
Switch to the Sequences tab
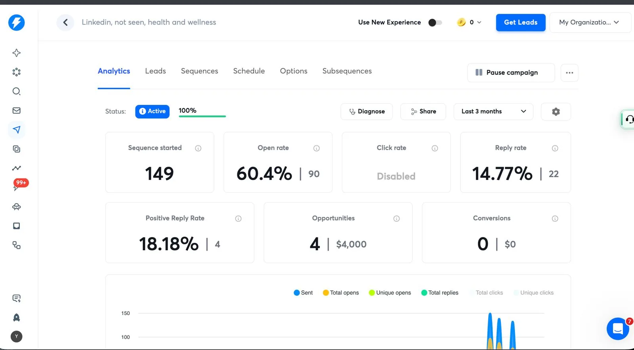199,71
